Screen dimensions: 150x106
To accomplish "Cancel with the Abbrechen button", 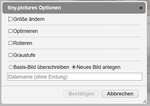I will click(x=120, y=94).
